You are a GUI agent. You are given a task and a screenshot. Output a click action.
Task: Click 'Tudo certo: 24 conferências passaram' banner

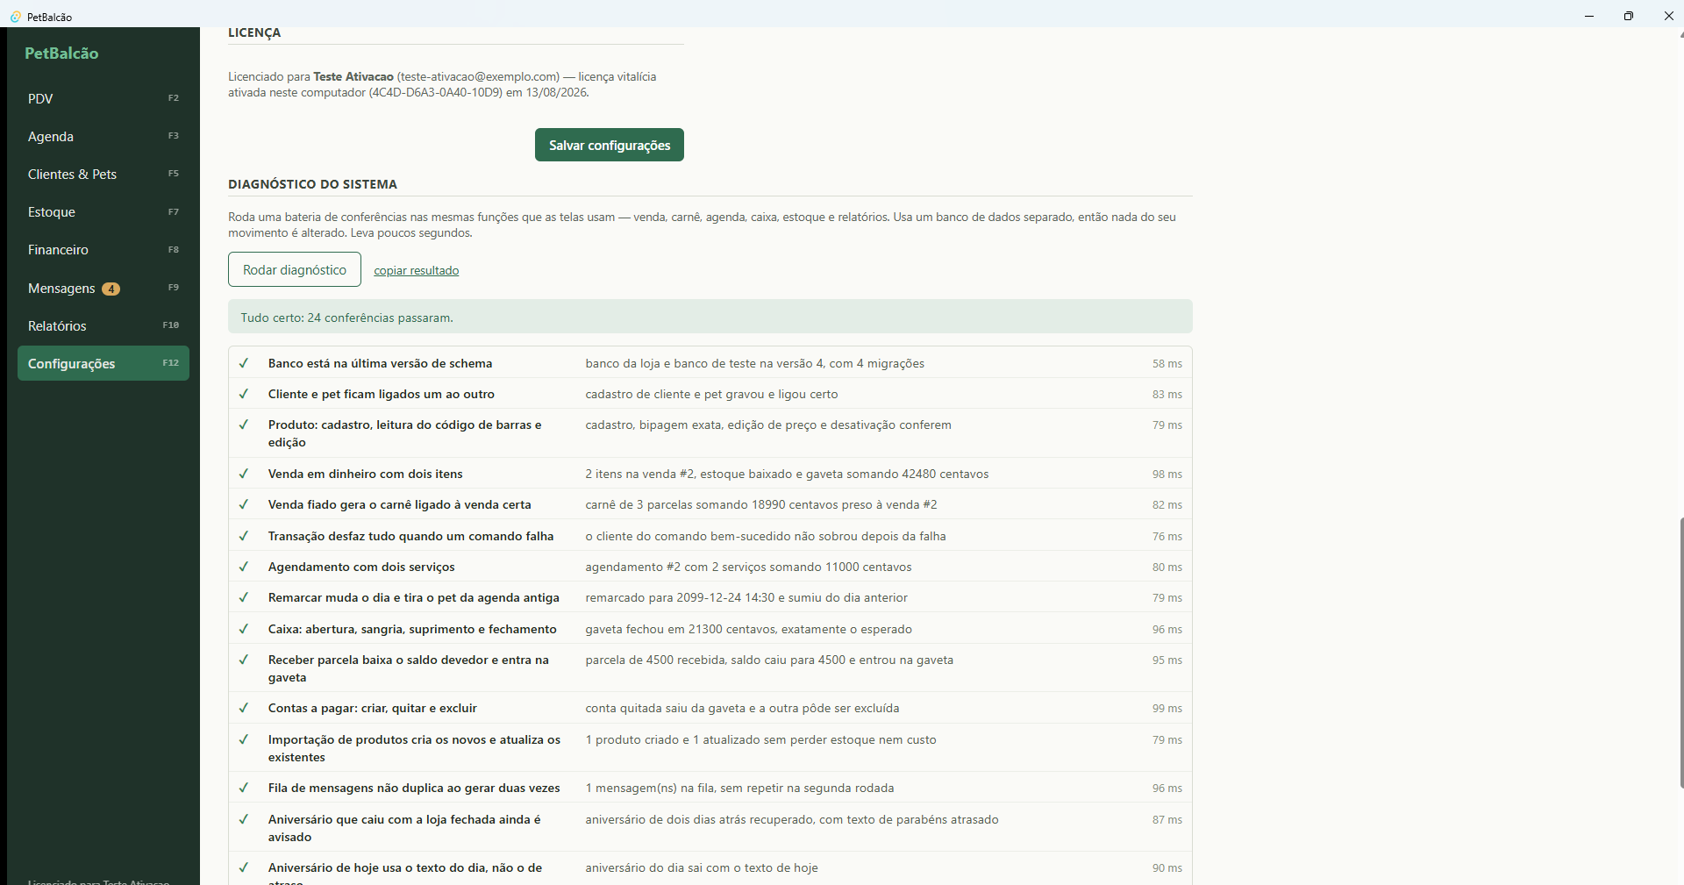(x=710, y=317)
